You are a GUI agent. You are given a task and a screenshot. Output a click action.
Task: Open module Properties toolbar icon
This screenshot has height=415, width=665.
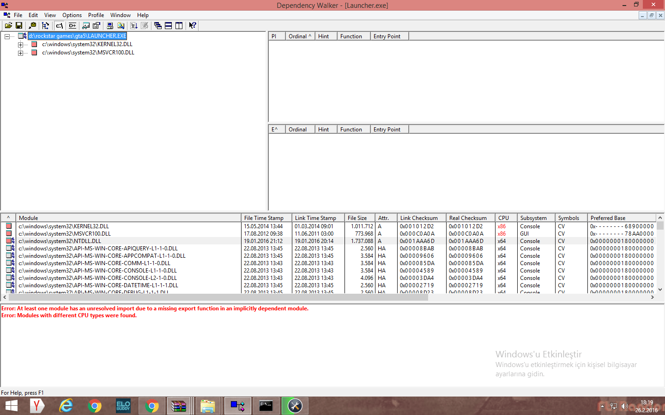[97, 26]
